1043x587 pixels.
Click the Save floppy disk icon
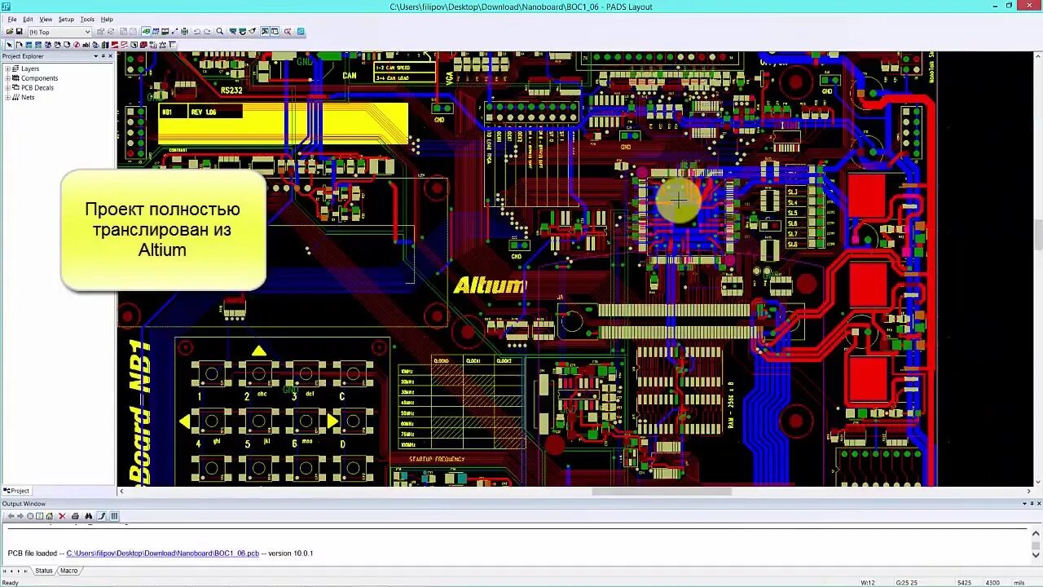pos(20,32)
